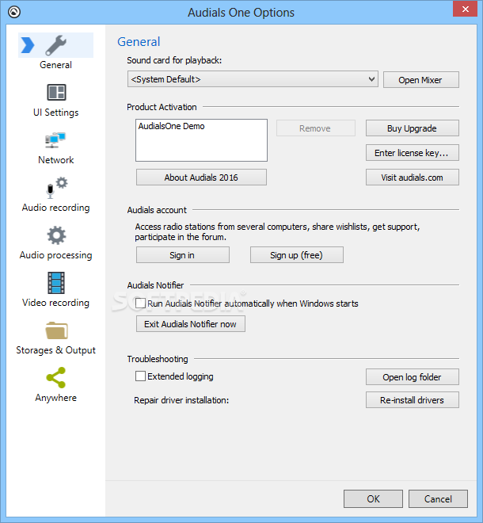This screenshot has width=483, height=523.
Task: Click the Audials logo in title bar
Action: click(14, 12)
